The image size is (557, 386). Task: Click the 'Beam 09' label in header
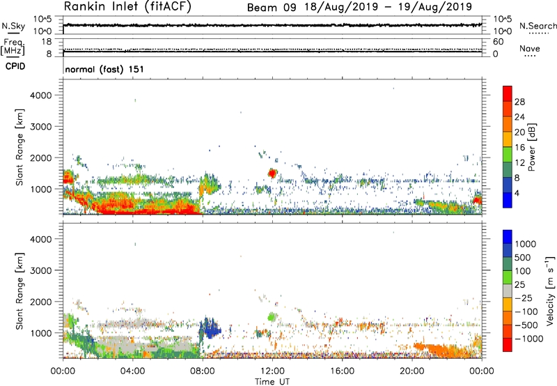coord(272,8)
